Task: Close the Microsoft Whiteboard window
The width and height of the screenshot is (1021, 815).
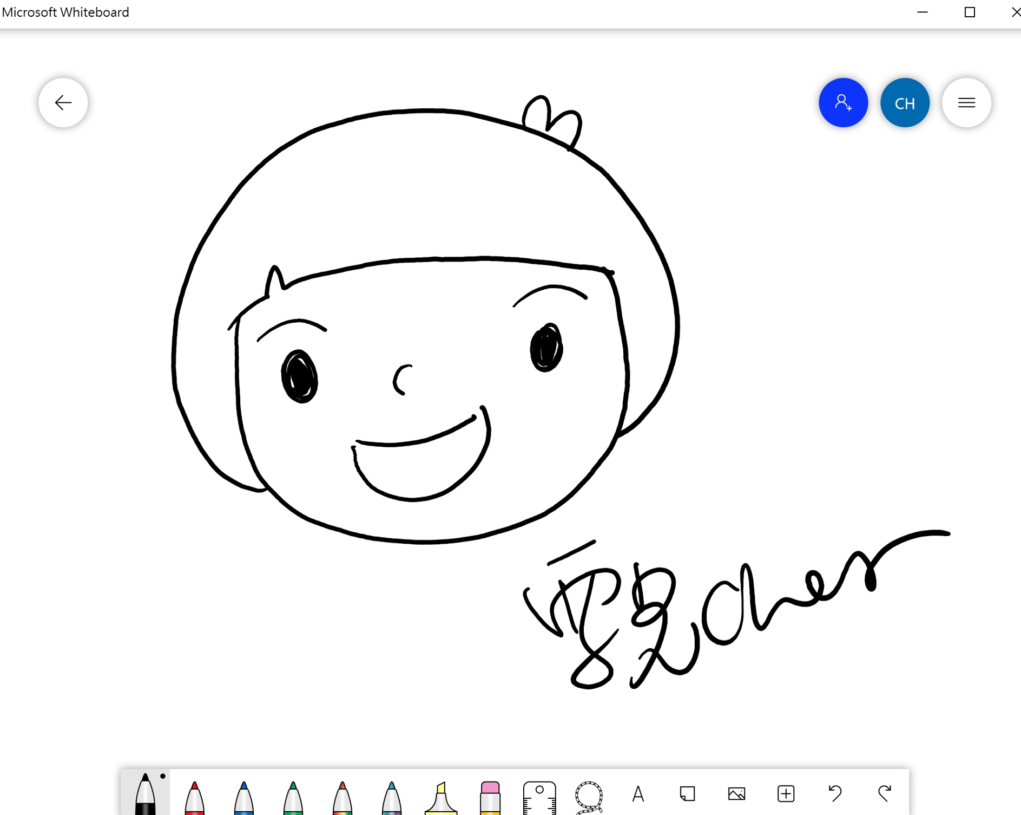Action: pyautogui.click(x=1015, y=12)
